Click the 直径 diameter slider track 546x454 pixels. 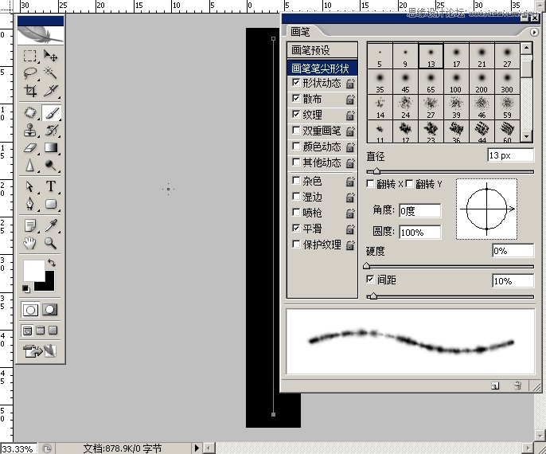450,170
